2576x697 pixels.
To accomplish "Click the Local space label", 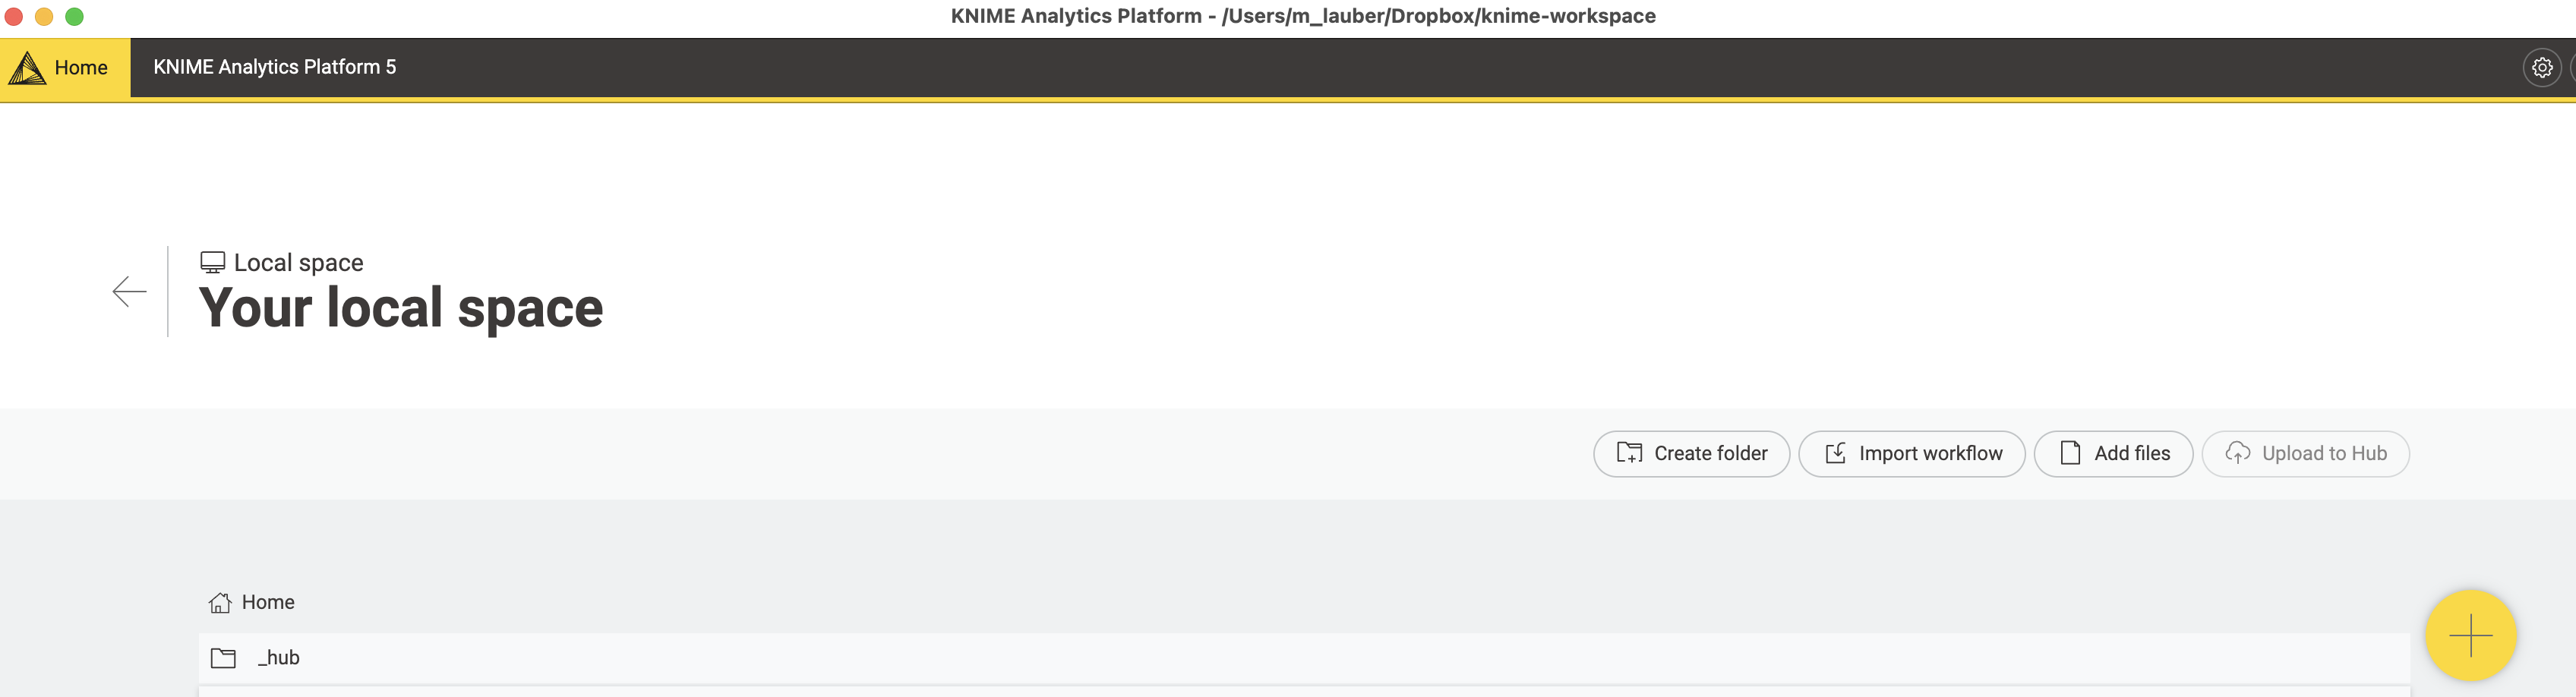I will (298, 263).
